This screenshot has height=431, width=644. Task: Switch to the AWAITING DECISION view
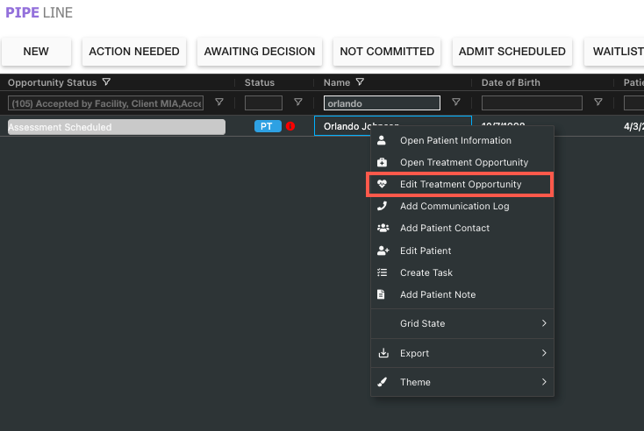tap(259, 52)
